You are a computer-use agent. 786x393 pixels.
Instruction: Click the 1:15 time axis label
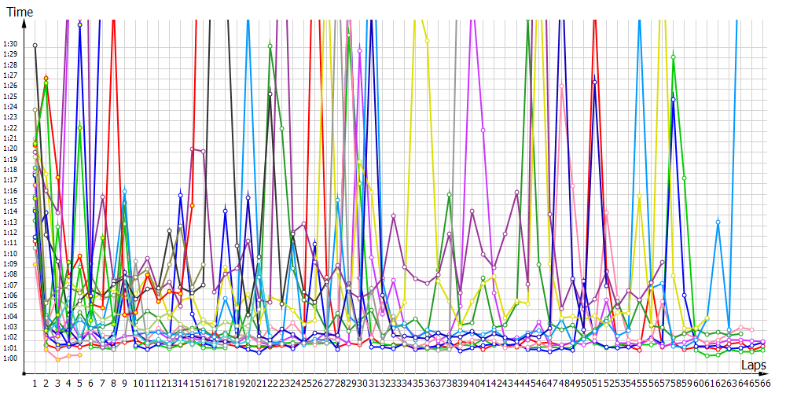(9, 200)
